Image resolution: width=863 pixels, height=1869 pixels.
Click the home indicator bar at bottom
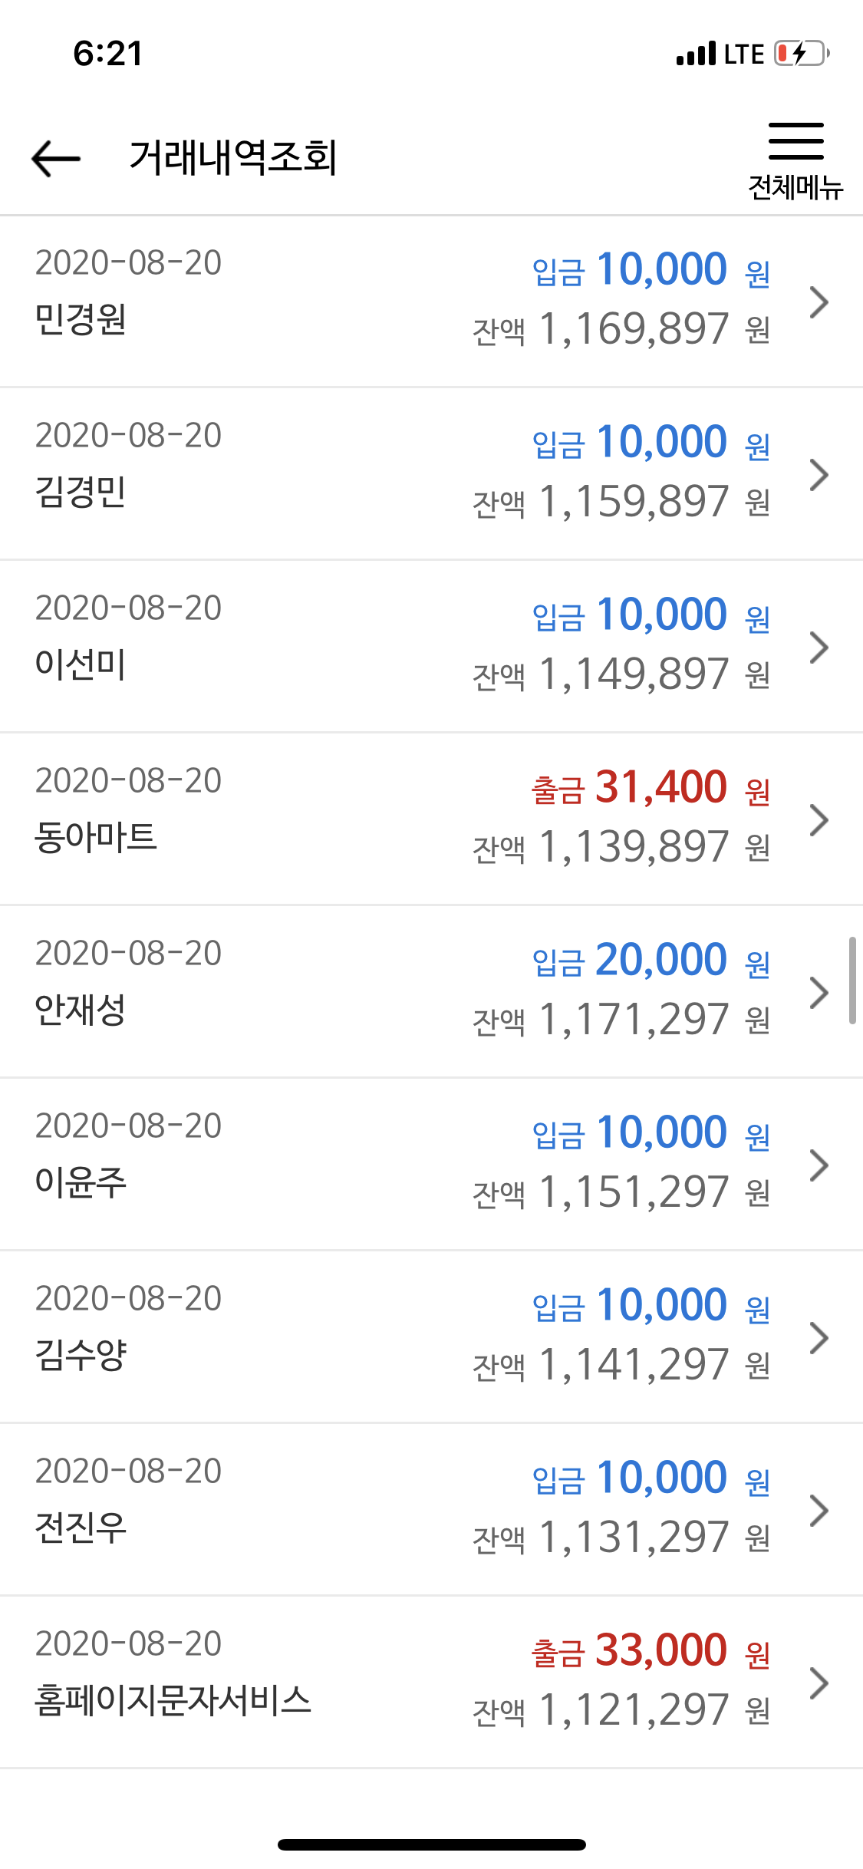tap(432, 1844)
